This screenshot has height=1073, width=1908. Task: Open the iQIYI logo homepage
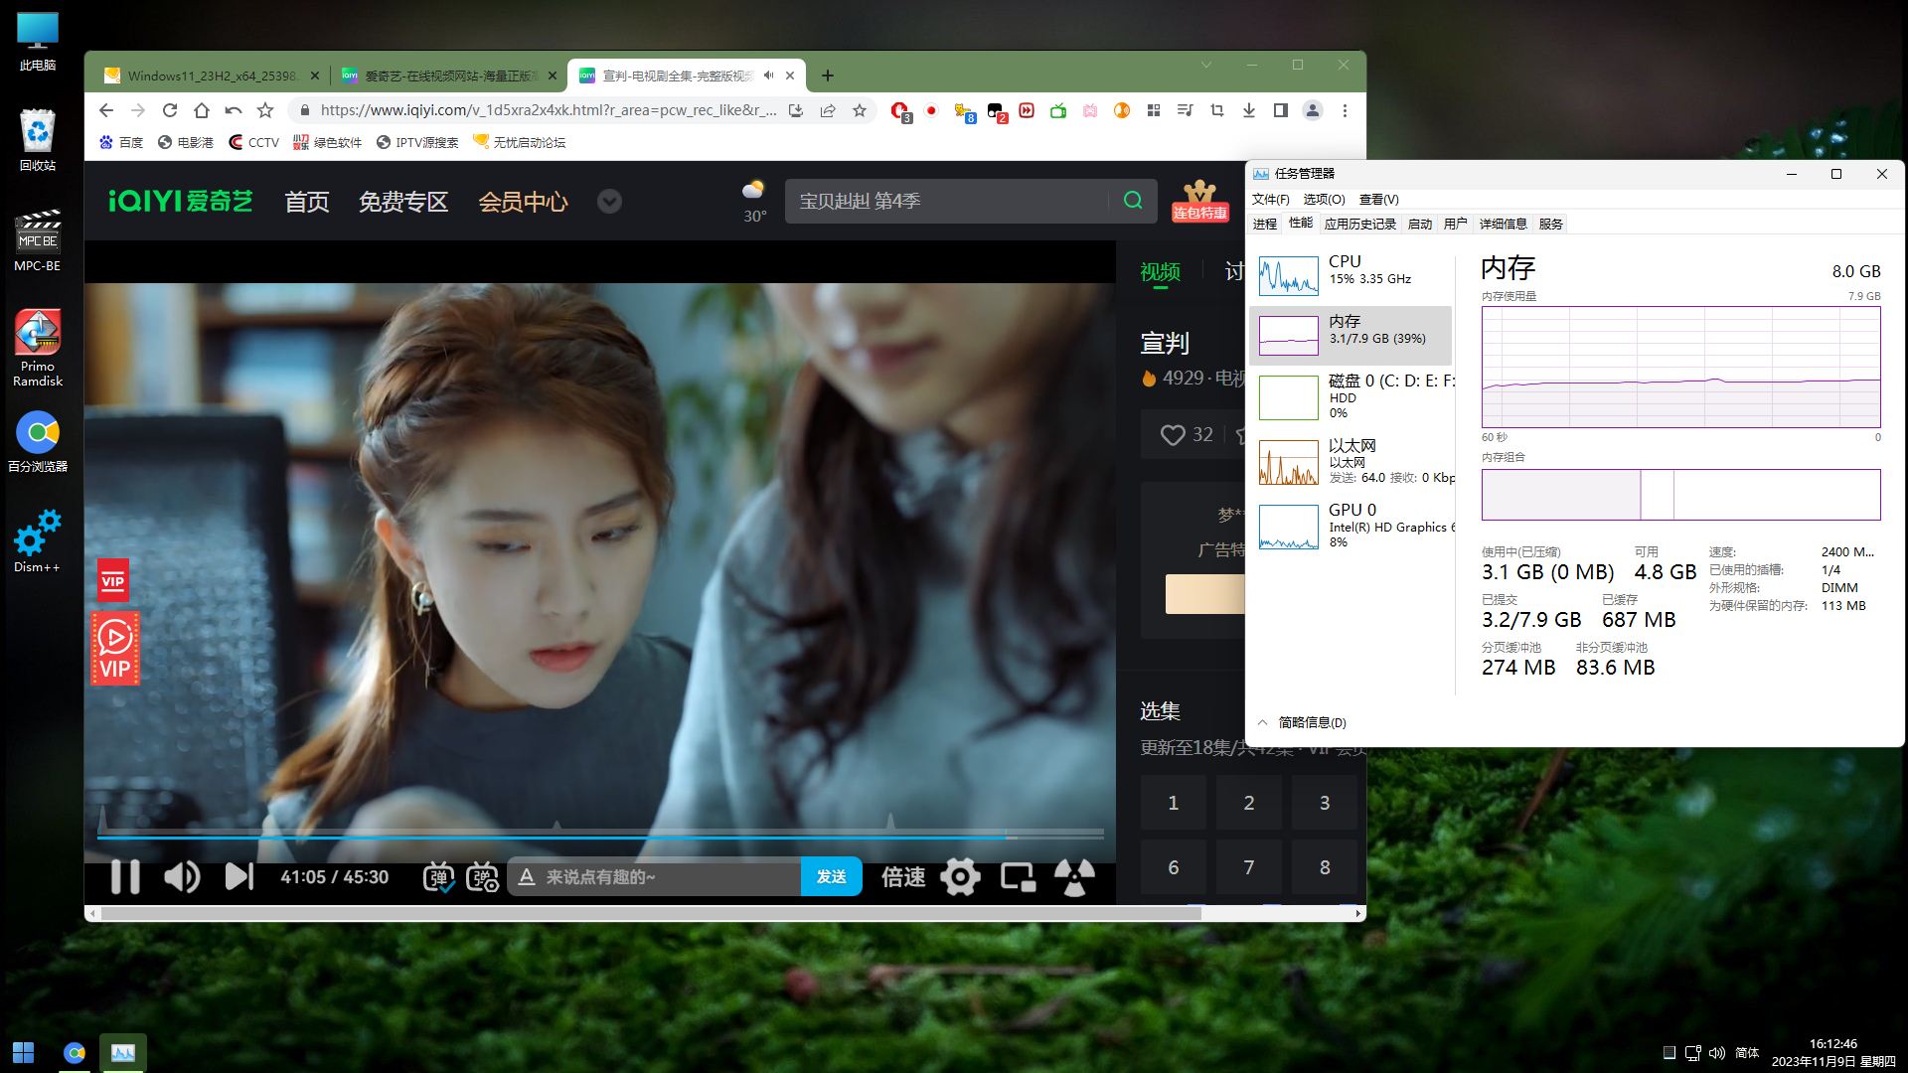(180, 201)
